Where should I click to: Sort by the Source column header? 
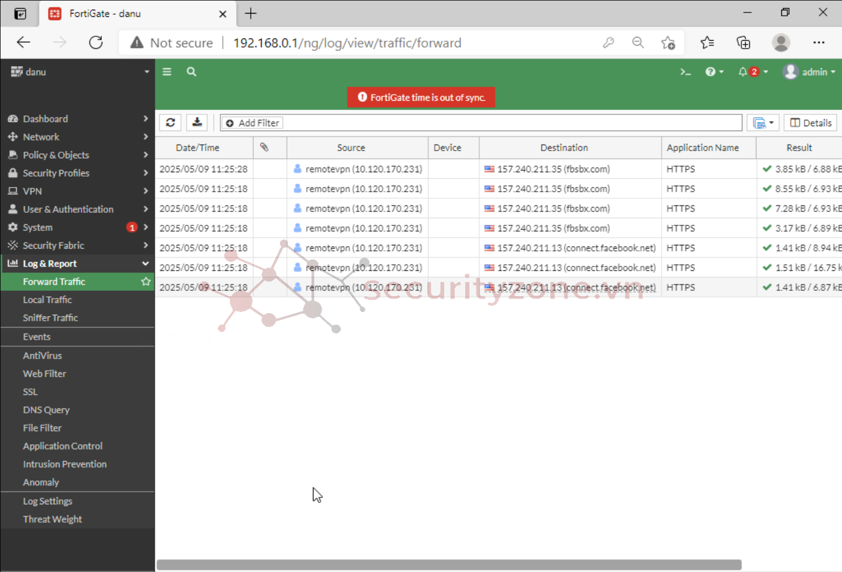(x=357, y=147)
